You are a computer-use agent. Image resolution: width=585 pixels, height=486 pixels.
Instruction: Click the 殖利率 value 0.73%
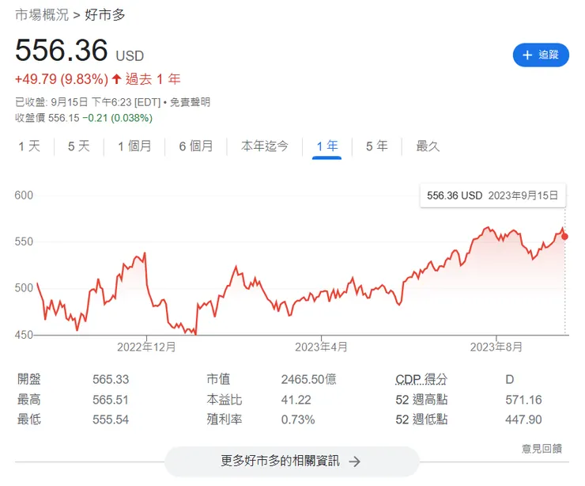pos(298,420)
